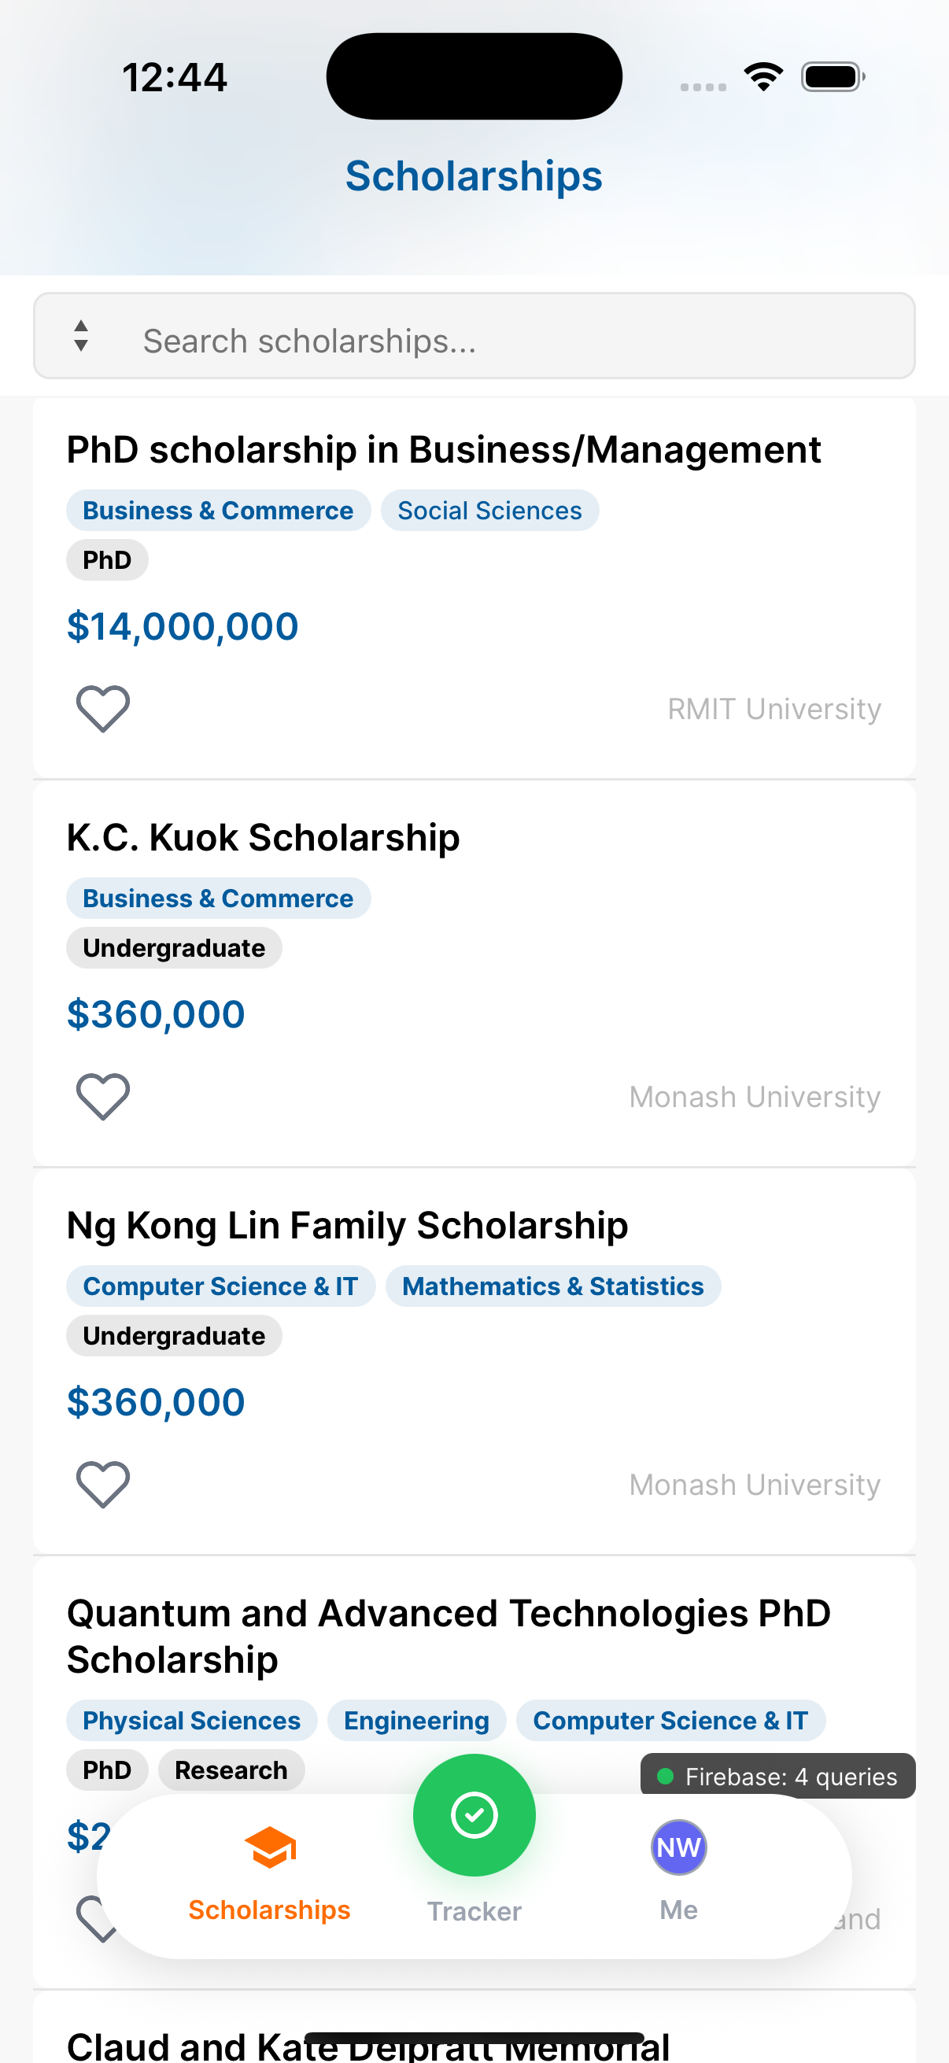Switch to the Tracker tab label
The width and height of the screenshot is (949, 2063).
(474, 1911)
